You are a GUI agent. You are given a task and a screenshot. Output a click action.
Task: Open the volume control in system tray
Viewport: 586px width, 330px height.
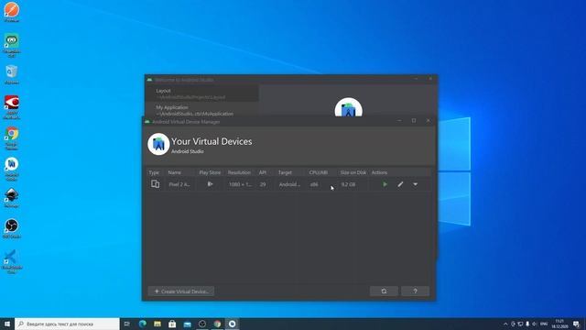[x=535, y=324]
